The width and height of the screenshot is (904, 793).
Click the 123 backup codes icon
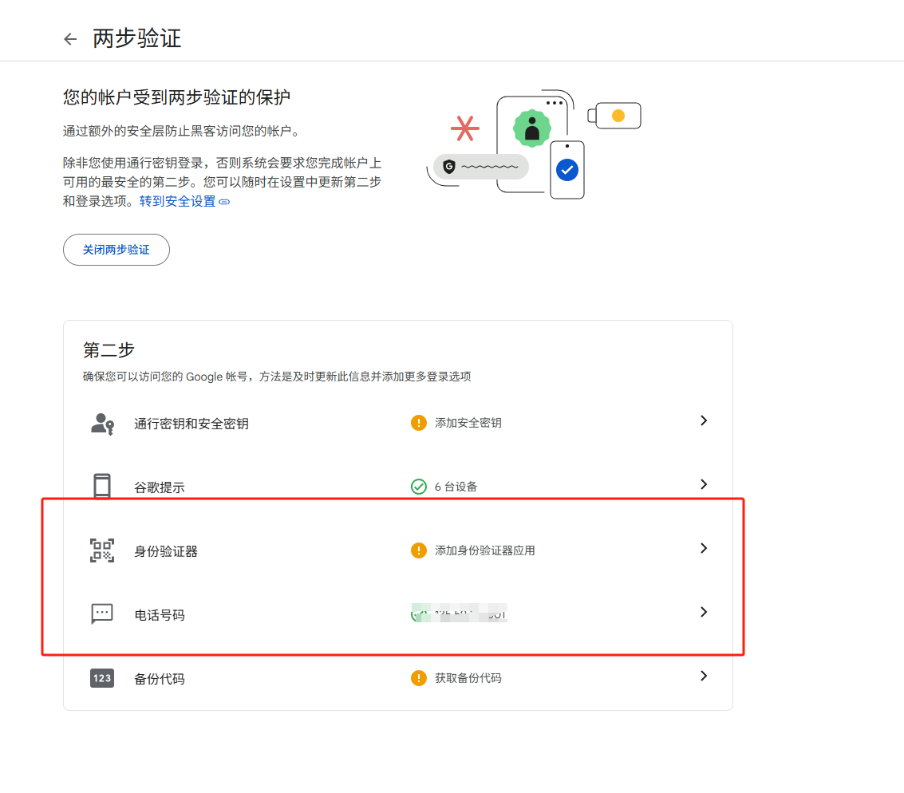tap(102, 678)
